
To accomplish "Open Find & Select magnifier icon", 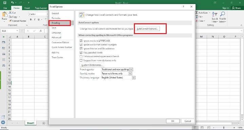I will pyautogui.click(x=223, y=14).
